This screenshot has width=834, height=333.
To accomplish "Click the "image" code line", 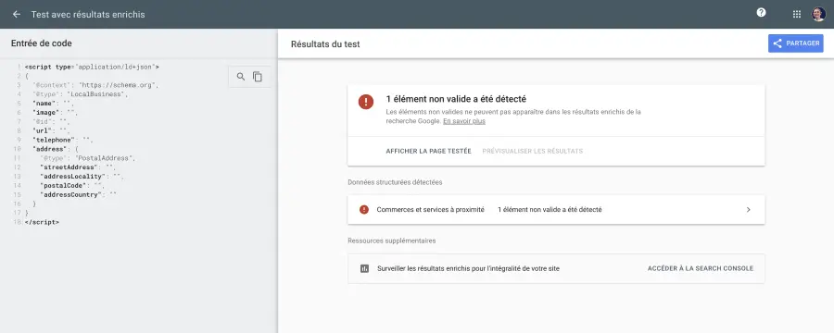I will click(x=55, y=113).
